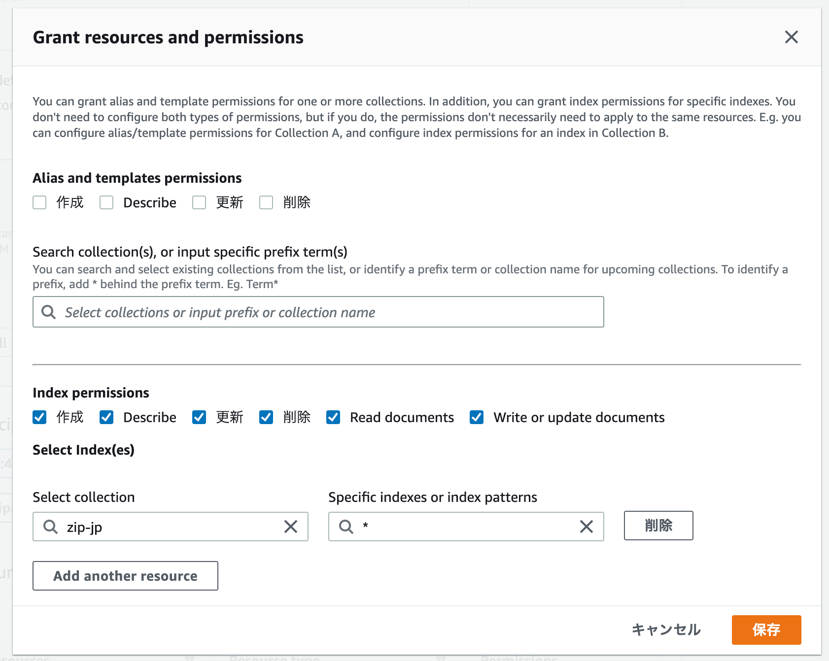Cancel the dialog using キャンセル
This screenshot has height=661, width=829.
coord(666,629)
